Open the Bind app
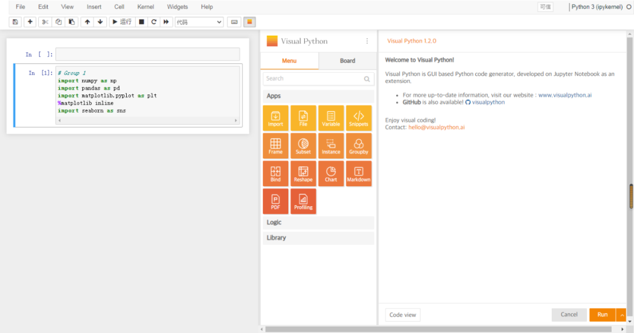The image size is (634, 333). (276, 174)
